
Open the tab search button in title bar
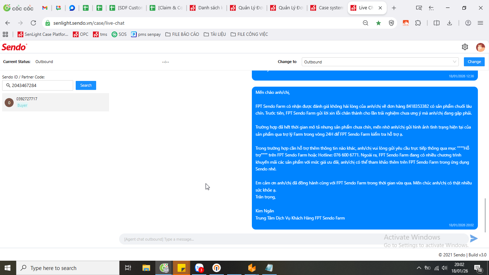(x=419, y=8)
